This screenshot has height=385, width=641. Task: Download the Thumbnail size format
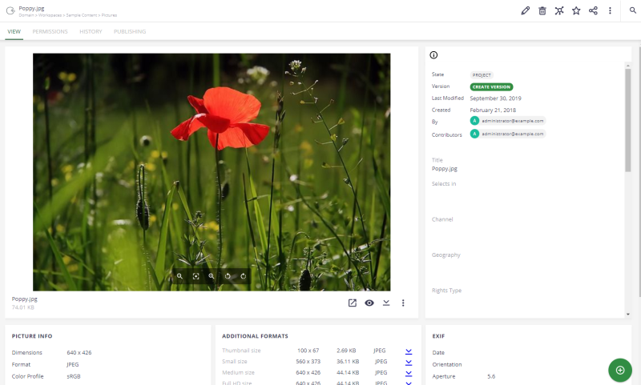coord(409,351)
